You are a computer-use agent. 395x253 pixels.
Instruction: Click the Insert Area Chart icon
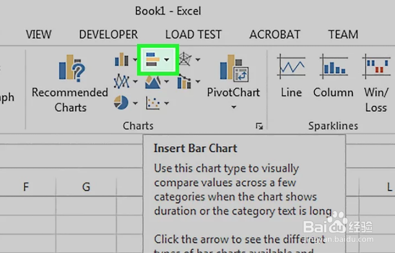pyautogui.click(x=153, y=82)
